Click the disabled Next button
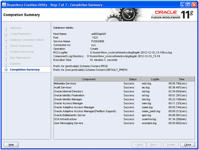Image resolution: width=199 pixels, height=150 pixels. point(154,145)
